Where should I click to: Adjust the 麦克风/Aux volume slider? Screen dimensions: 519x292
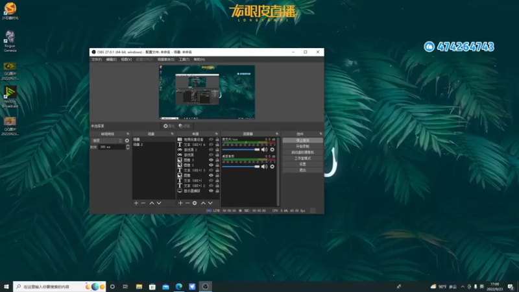pos(241,150)
